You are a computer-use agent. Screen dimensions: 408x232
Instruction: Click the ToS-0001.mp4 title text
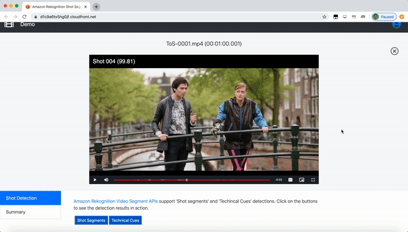pyautogui.click(x=204, y=44)
